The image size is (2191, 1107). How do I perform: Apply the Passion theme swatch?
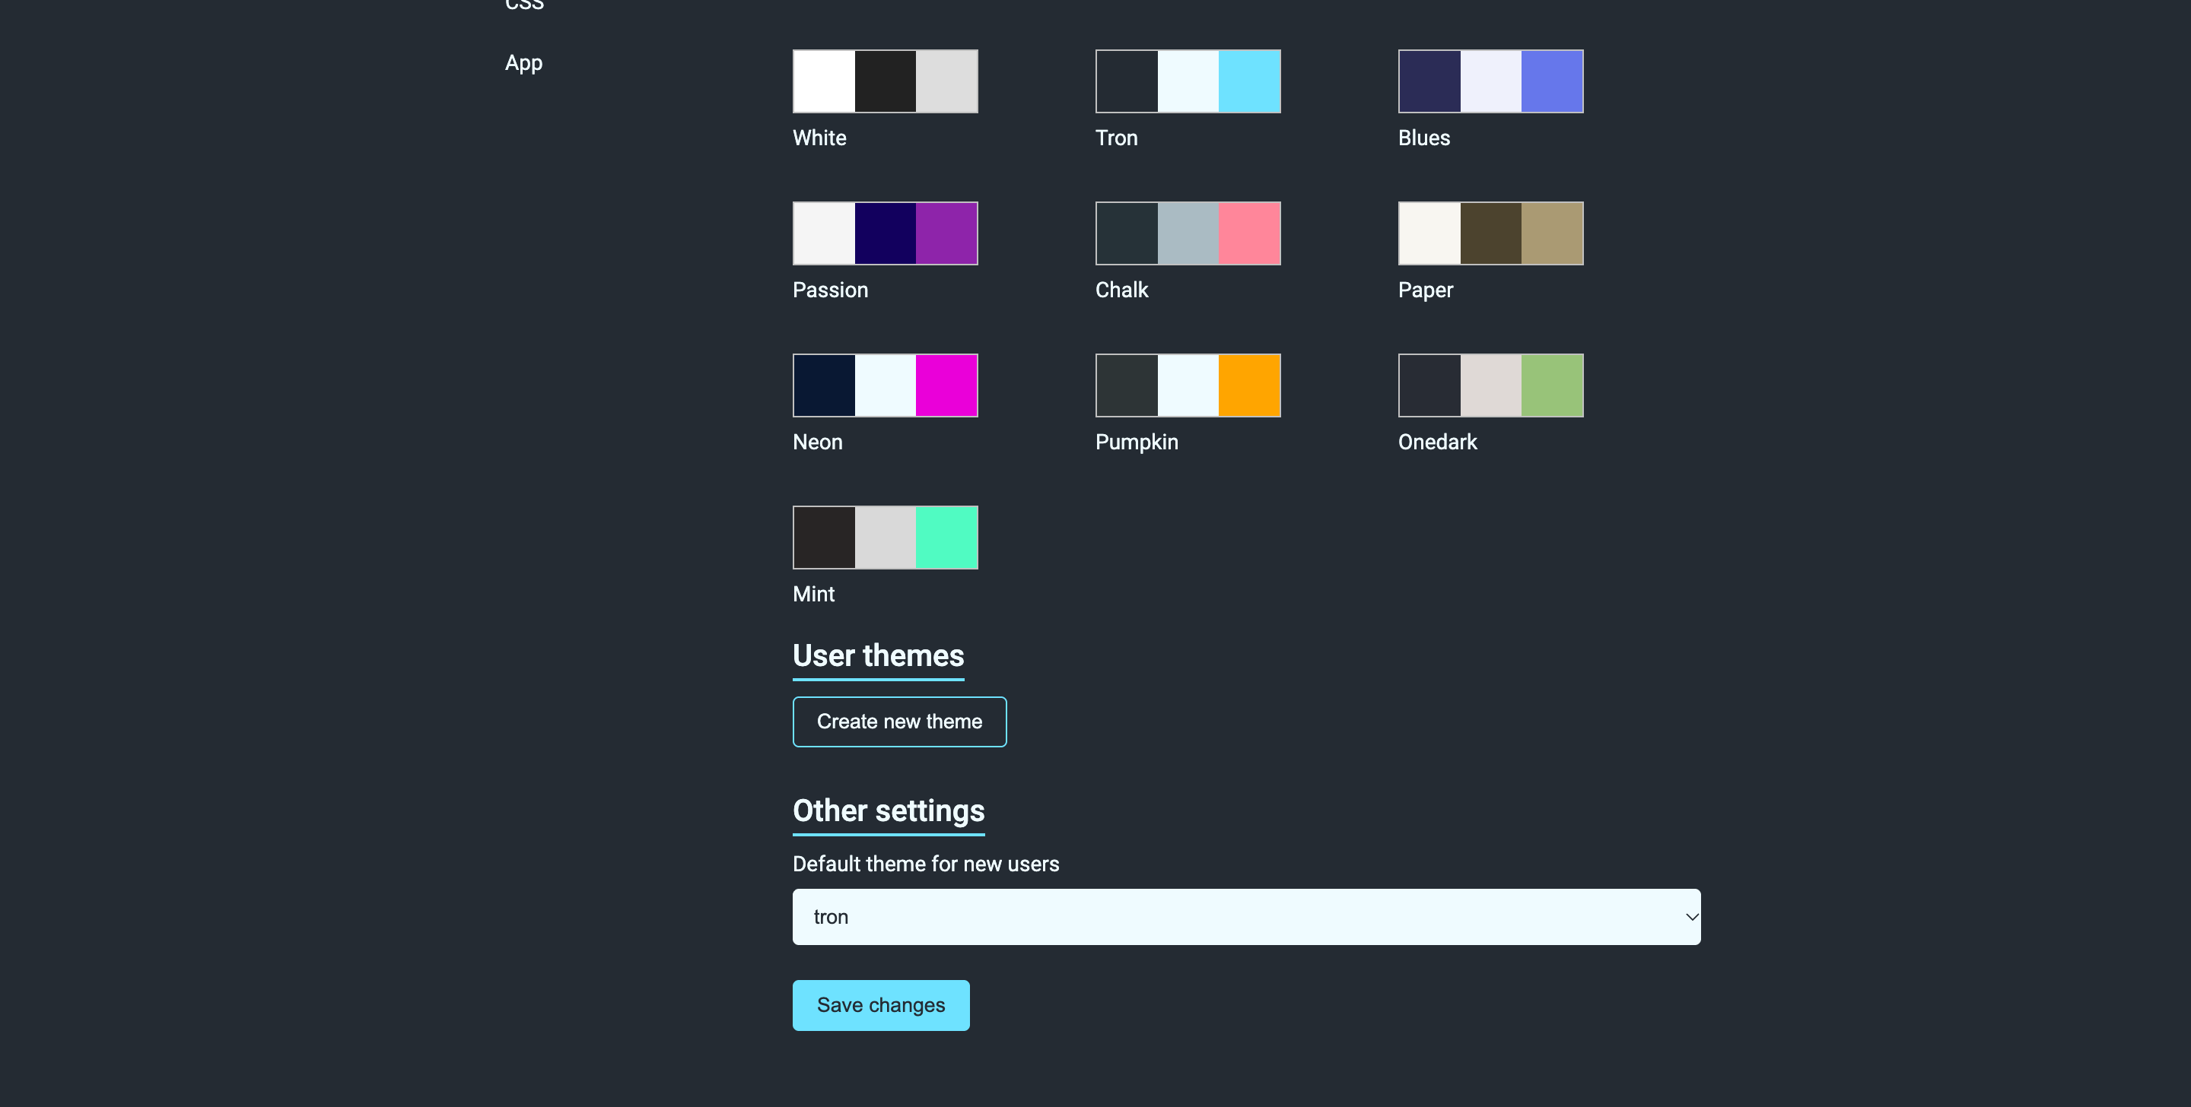point(886,233)
